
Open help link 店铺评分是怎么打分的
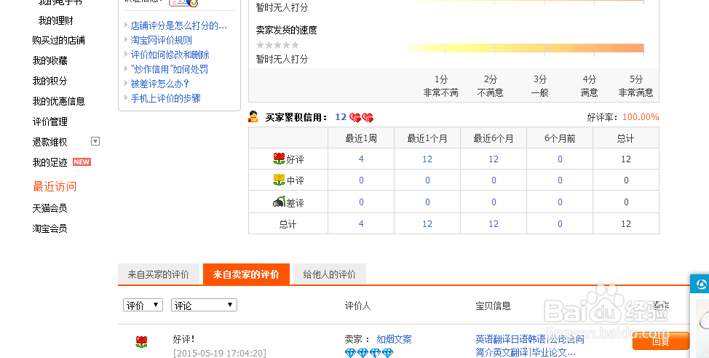(x=178, y=25)
